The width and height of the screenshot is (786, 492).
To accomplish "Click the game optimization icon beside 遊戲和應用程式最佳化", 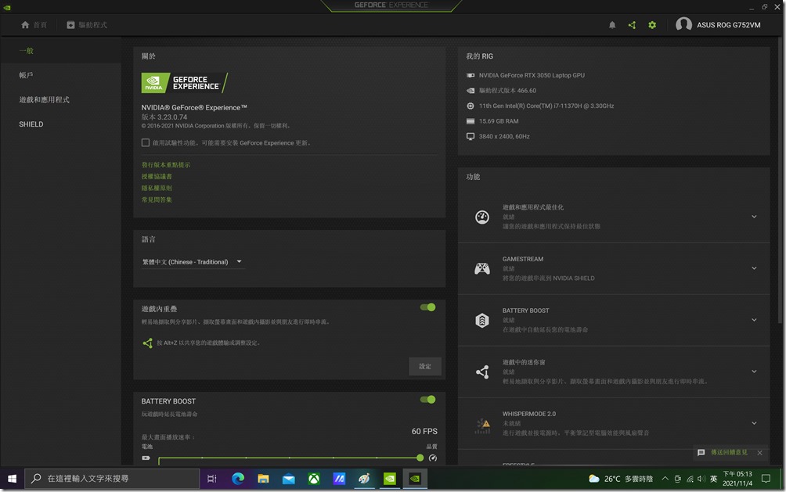I will pos(481,215).
